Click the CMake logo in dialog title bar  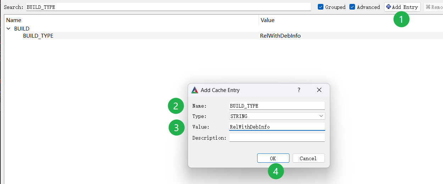195,90
